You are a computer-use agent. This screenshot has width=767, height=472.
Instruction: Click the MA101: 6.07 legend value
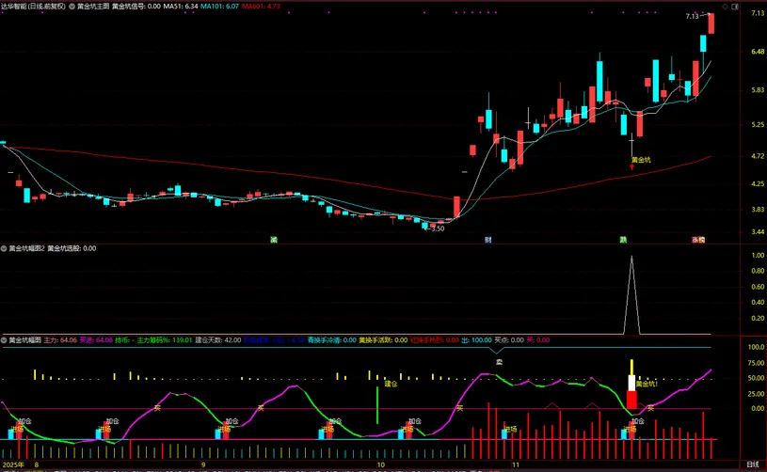click(219, 7)
